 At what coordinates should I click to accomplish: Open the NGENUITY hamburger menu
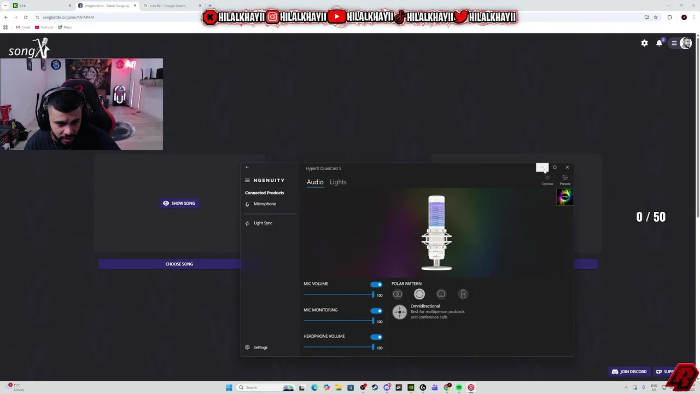tap(247, 180)
